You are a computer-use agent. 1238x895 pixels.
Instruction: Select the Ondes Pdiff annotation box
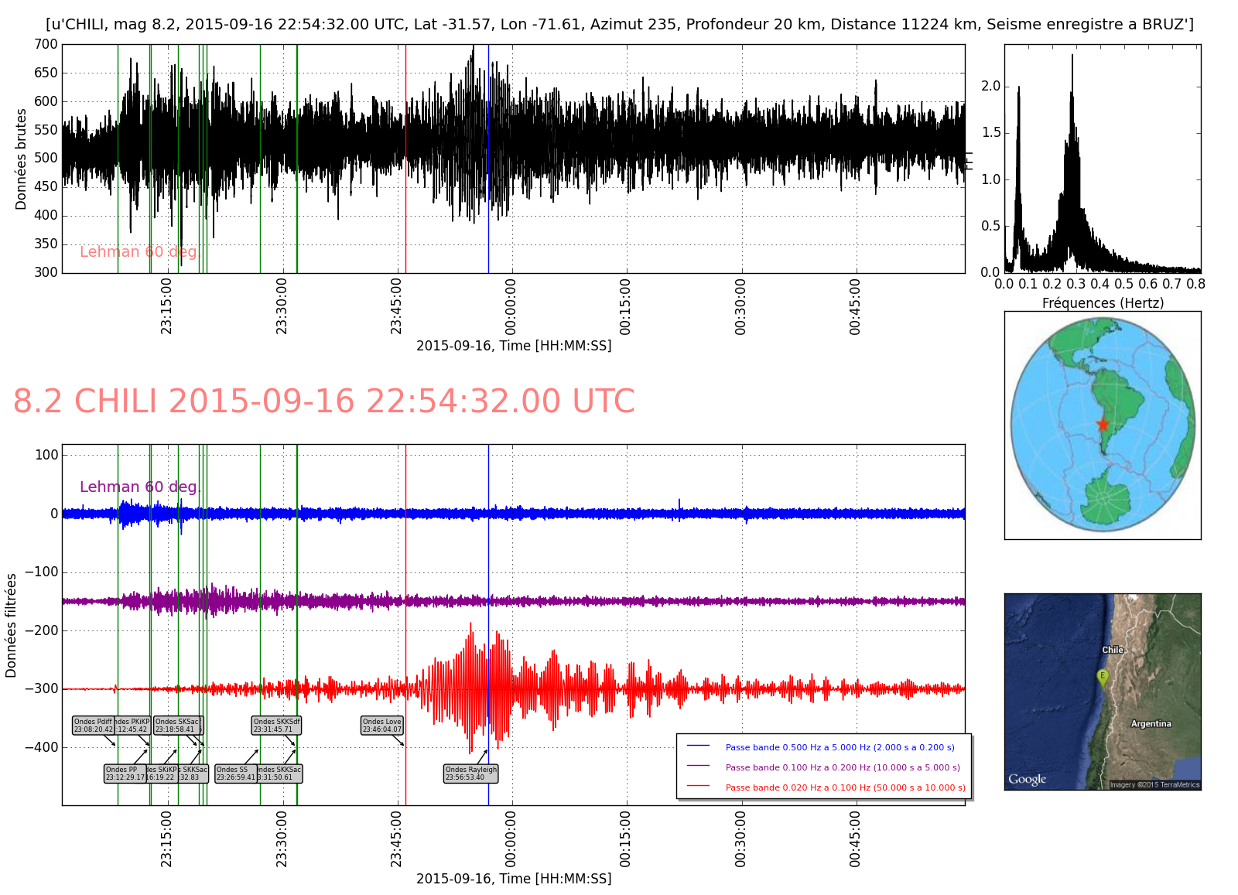coord(93,726)
